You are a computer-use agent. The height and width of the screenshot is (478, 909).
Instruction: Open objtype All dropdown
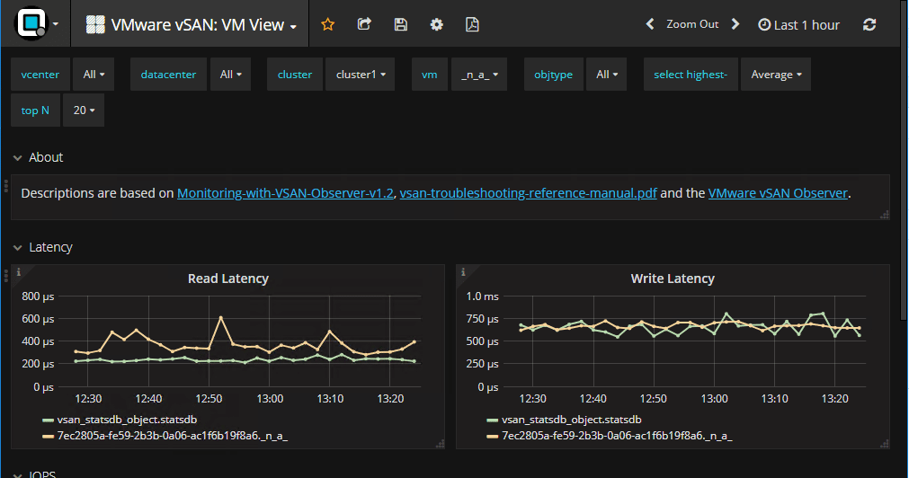(x=606, y=75)
